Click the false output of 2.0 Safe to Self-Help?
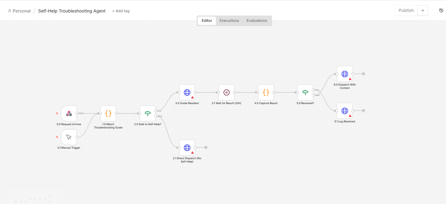Image resolution: width=446 pixels, height=204 pixels. tap(156, 116)
